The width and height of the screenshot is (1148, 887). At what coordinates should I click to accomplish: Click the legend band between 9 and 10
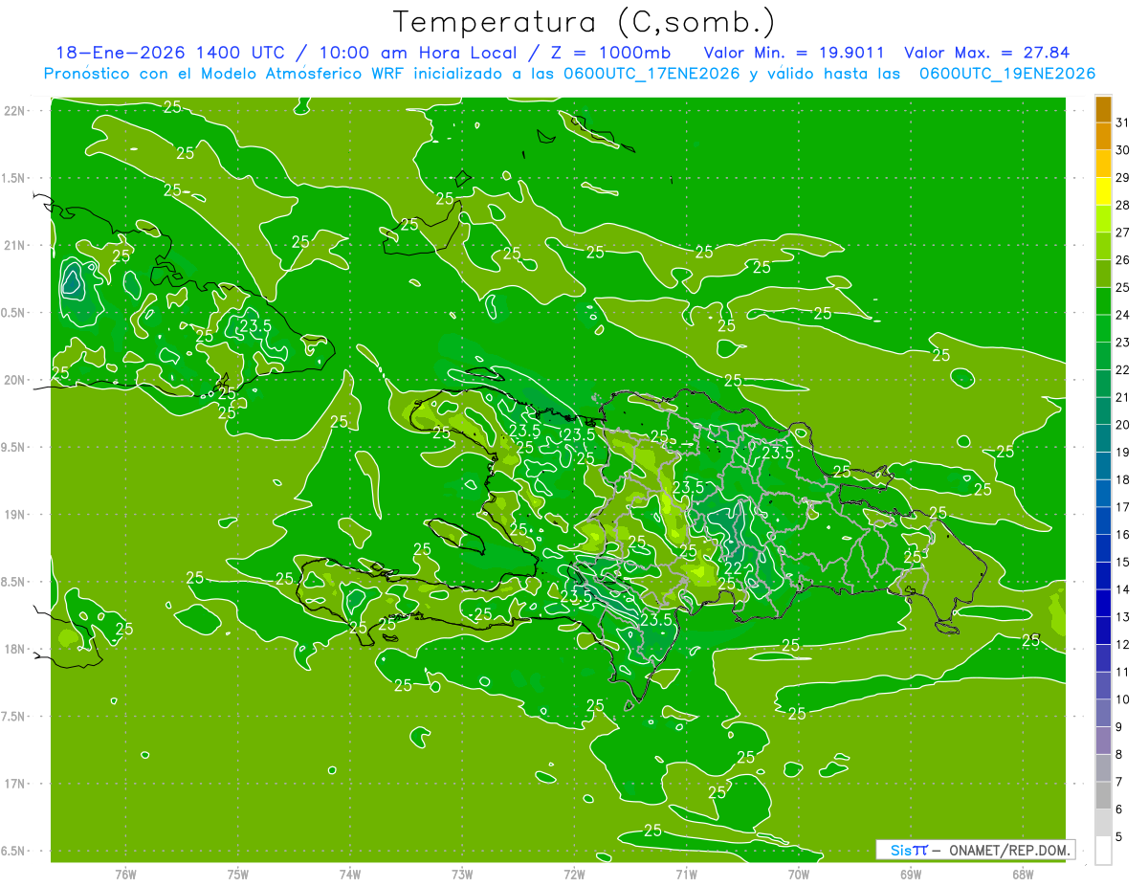click(x=1103, y=714)
